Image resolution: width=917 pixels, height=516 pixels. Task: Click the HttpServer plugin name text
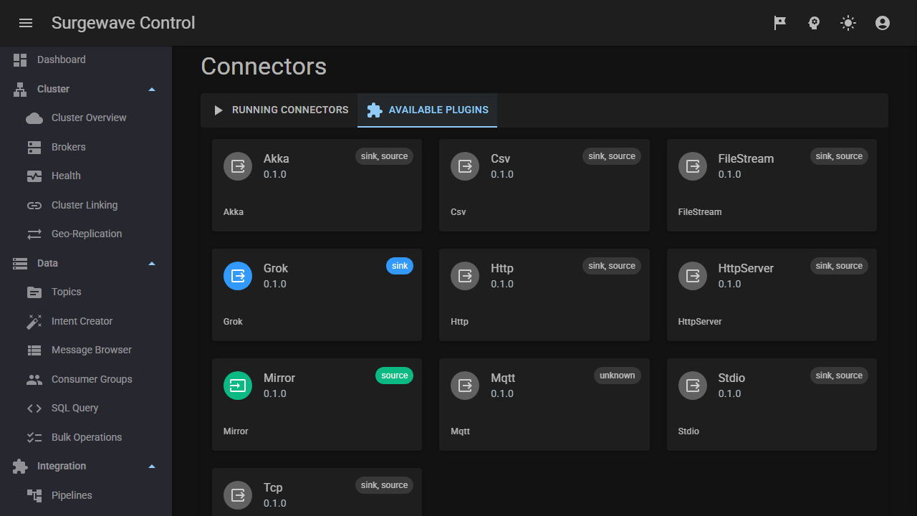[746, 269]
